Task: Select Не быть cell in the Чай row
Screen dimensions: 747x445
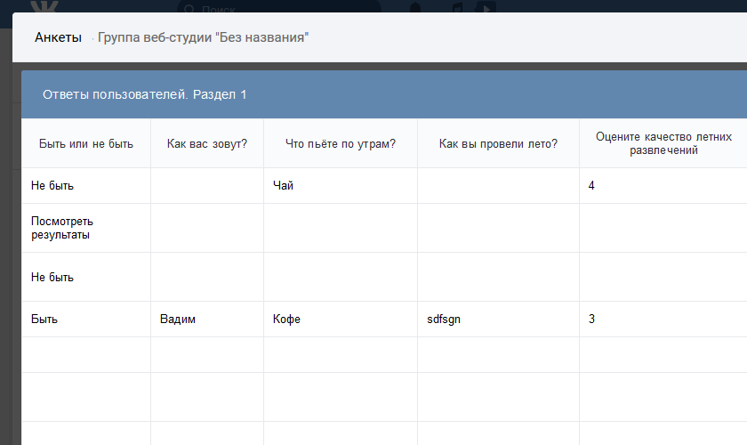Action: tap(85, 185)
